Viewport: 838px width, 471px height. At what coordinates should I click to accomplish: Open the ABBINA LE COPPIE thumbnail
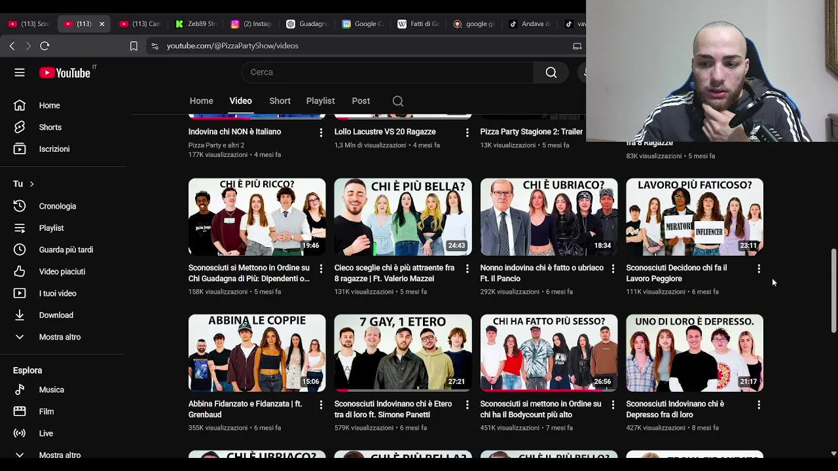pos(257,353)
